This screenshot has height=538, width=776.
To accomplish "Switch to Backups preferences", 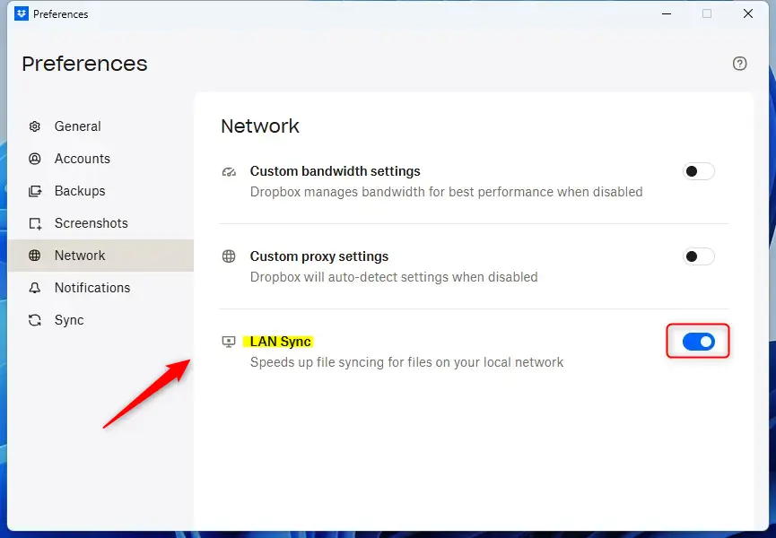I will coord(101,191).
